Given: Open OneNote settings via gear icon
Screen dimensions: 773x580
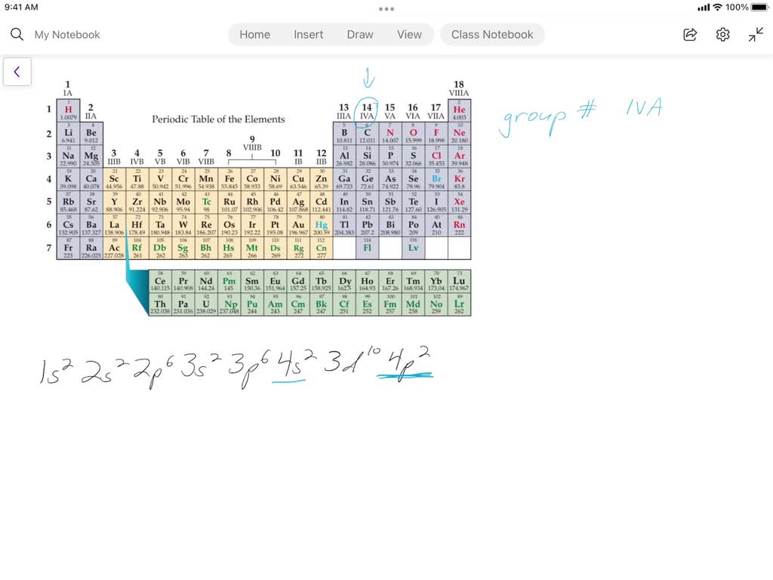Looking at the screenshot, I should pyautogui.click(x=722, y=34).
